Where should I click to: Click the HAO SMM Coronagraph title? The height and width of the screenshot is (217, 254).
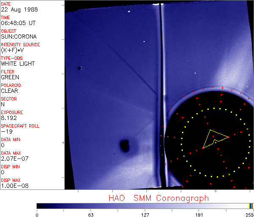(x=158, y=198)
